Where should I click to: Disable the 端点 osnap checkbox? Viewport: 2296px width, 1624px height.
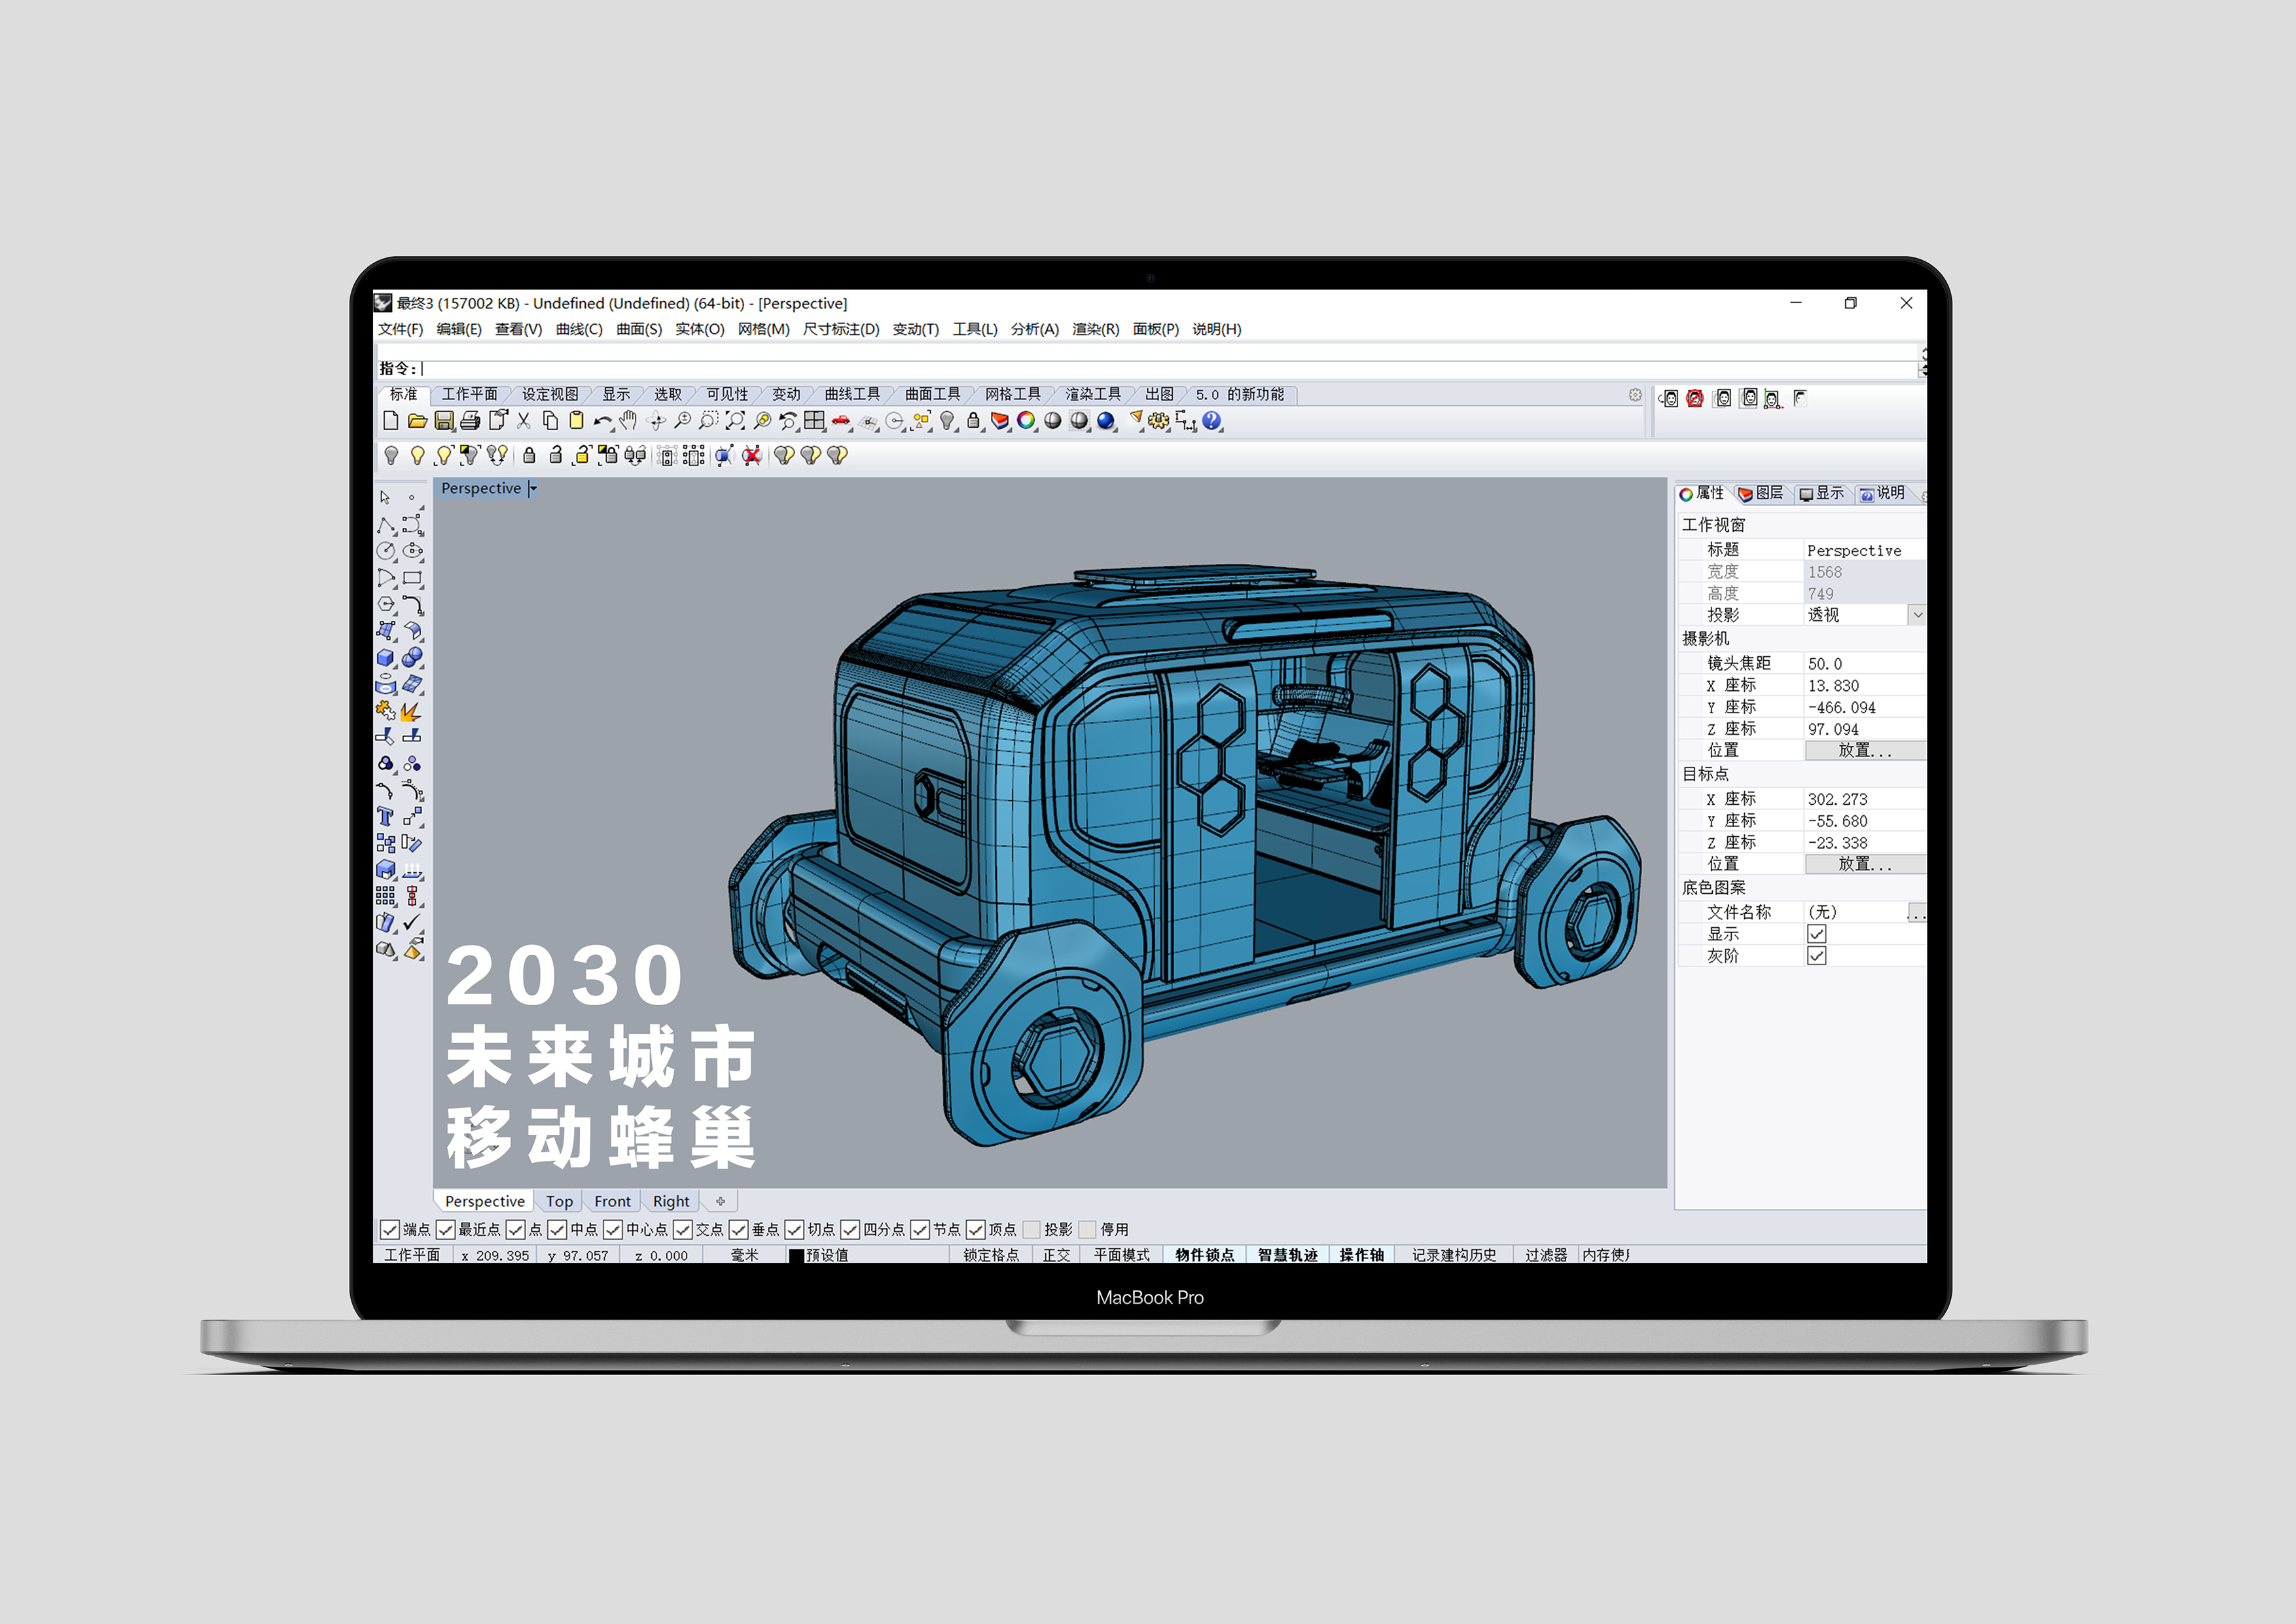(390, 1230)
